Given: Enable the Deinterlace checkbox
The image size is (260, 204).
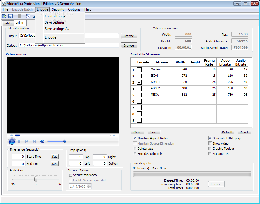Looking at the screenshot, I should 135,149.
